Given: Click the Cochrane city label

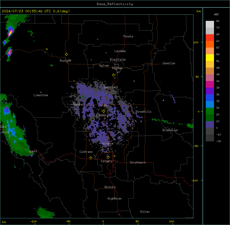Looking at the screenshot, I should (x=86, y=152).
